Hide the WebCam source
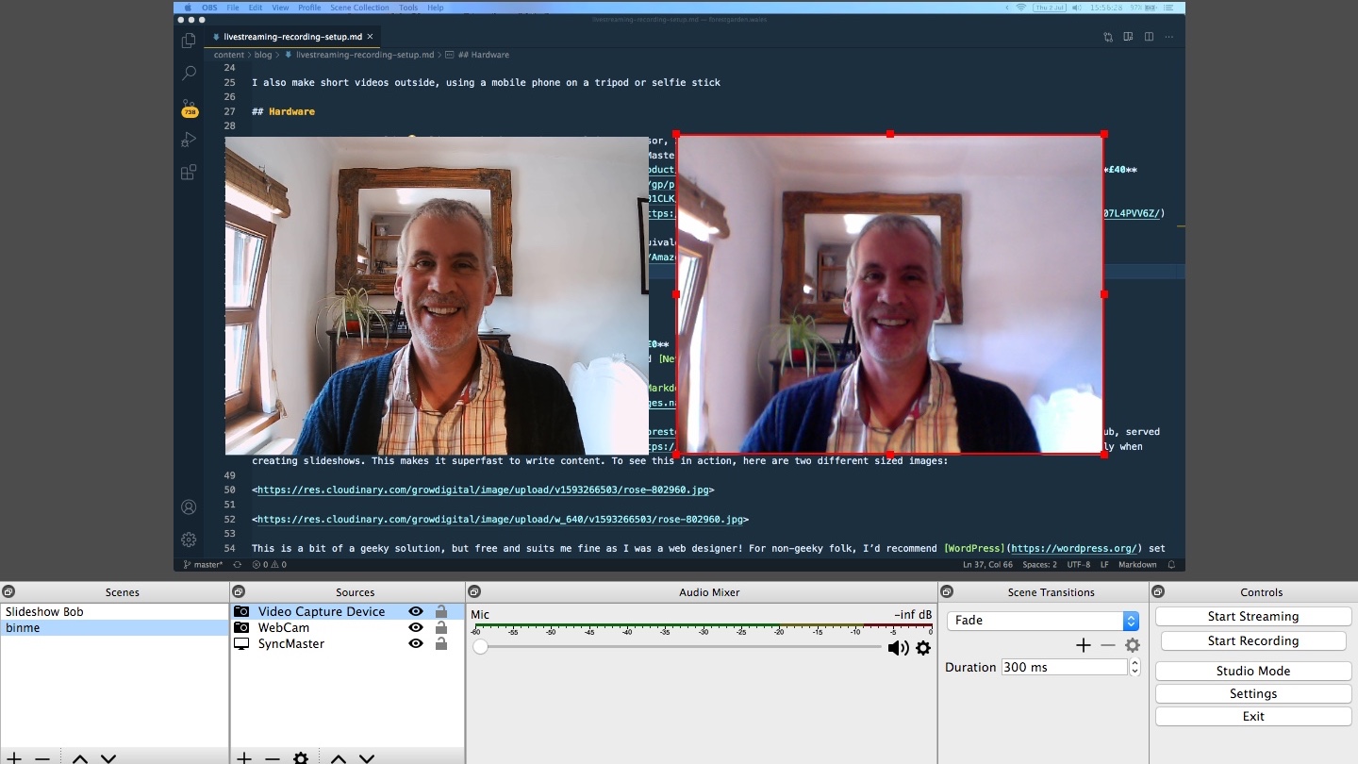The height and width of the screenshot is (764, 1358). pos(415,627)
